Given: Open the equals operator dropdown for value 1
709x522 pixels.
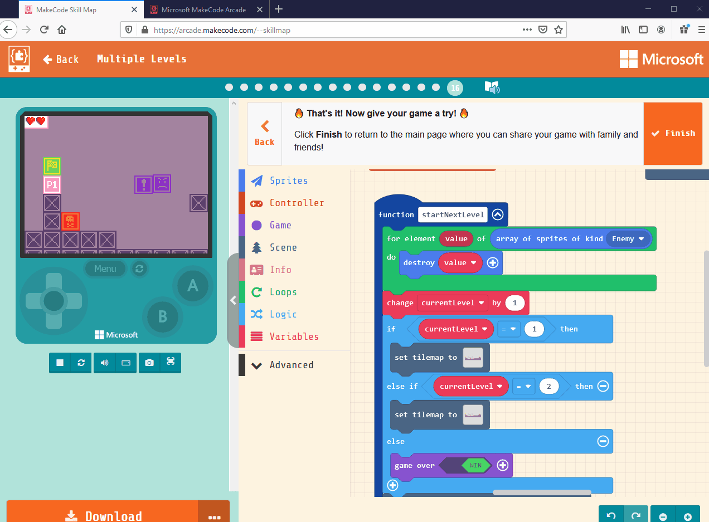Looking at the screenshot, I should [x=508, y=329].
